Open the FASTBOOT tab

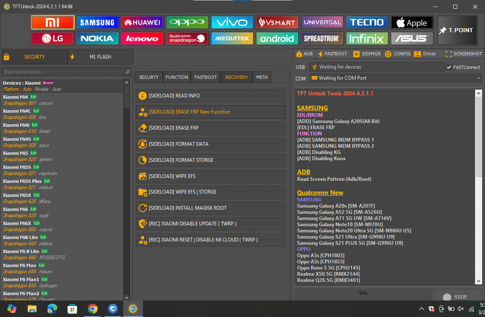click(x=205, y=77)
